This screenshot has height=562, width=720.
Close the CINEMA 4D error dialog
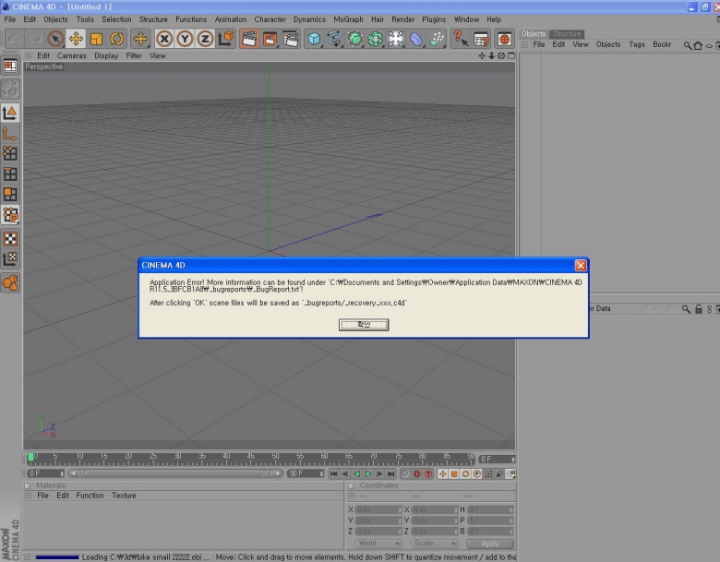tap(581, 266)
